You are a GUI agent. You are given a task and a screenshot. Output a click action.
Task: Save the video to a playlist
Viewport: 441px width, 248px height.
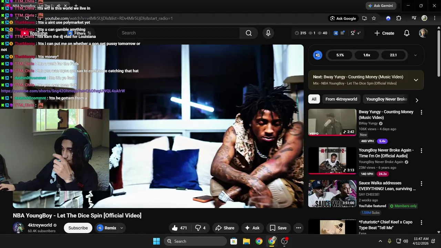[278, 228]
